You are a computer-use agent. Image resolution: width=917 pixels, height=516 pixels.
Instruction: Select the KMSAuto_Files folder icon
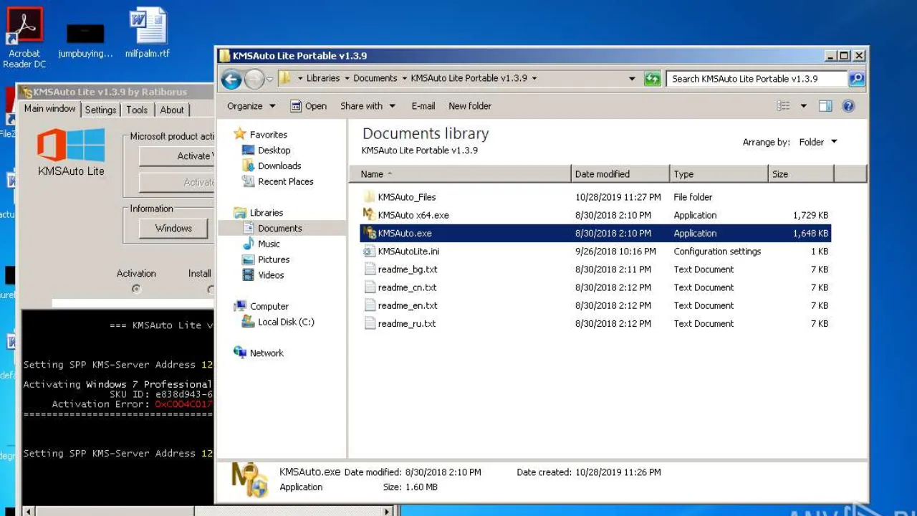point(369,197)
